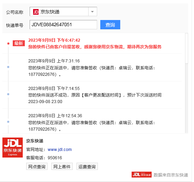Screen dimensions: 194x182
Task: Click the signed-for delivery status message
Action: [95, 47]
